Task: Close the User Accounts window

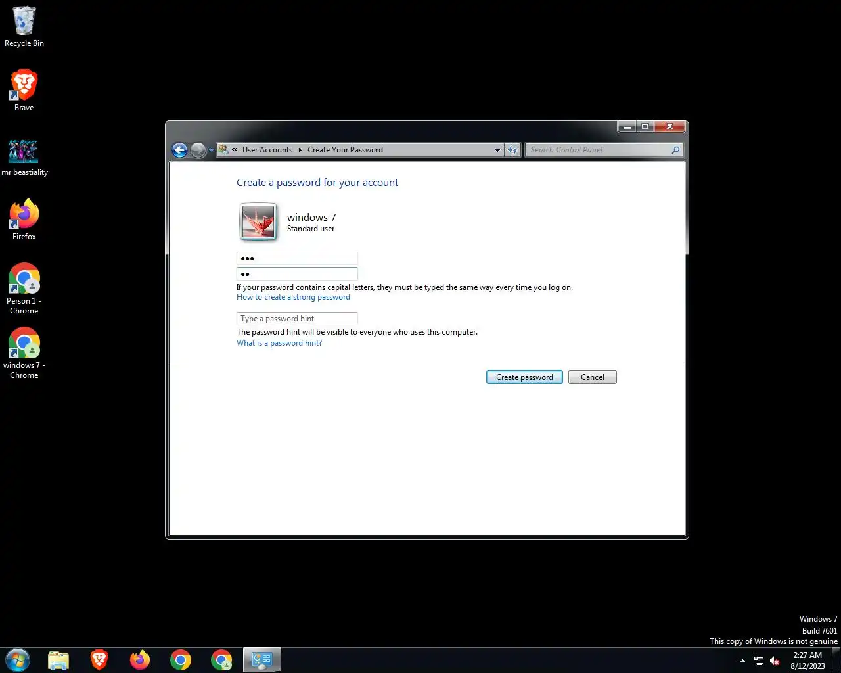Action: point(670,126)
